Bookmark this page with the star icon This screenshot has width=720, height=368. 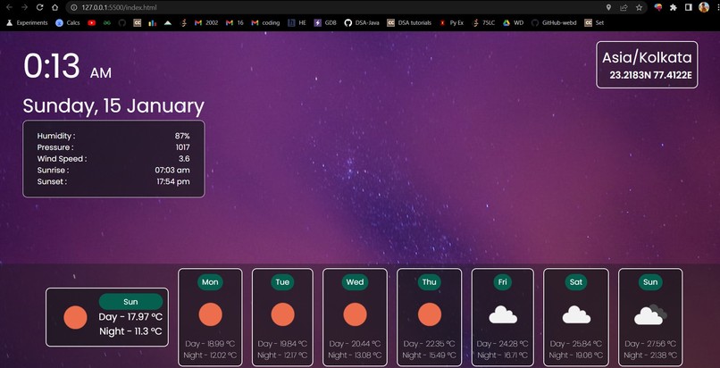[639, 7]
